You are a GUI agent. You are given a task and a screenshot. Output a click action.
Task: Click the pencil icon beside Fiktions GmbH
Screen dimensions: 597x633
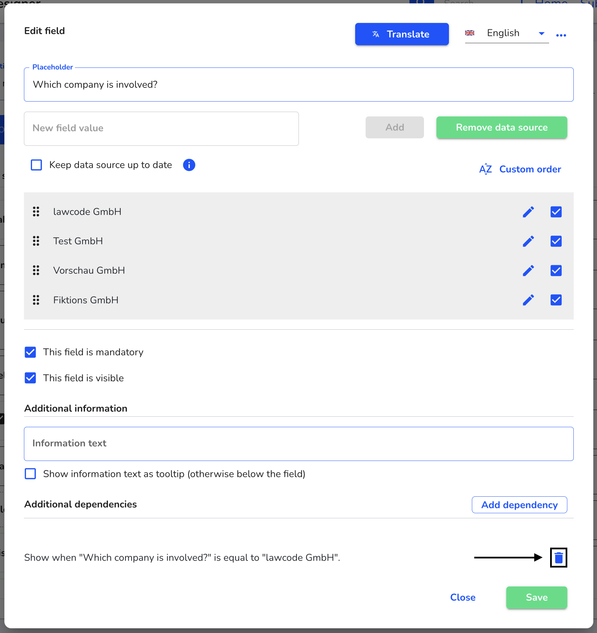coord(528,300)
